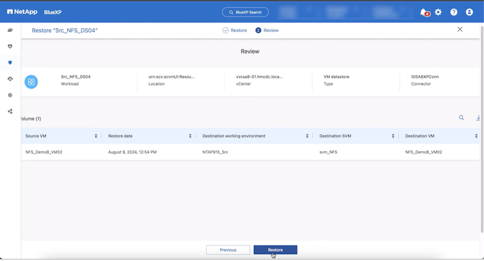
Task: Sort by Restore date column
Action: [190, 135]
